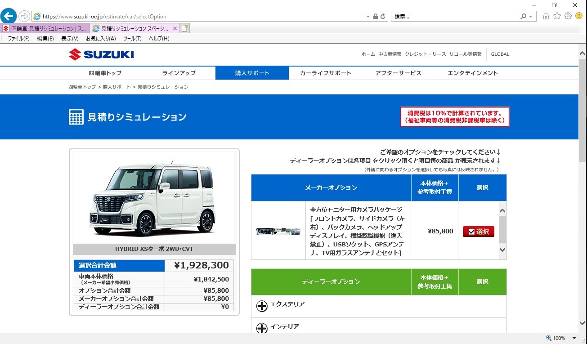The image size is (587, 344).
Task: Open the ファイル(F) menu
Action: pyautogui.click(x=18, y=39)
